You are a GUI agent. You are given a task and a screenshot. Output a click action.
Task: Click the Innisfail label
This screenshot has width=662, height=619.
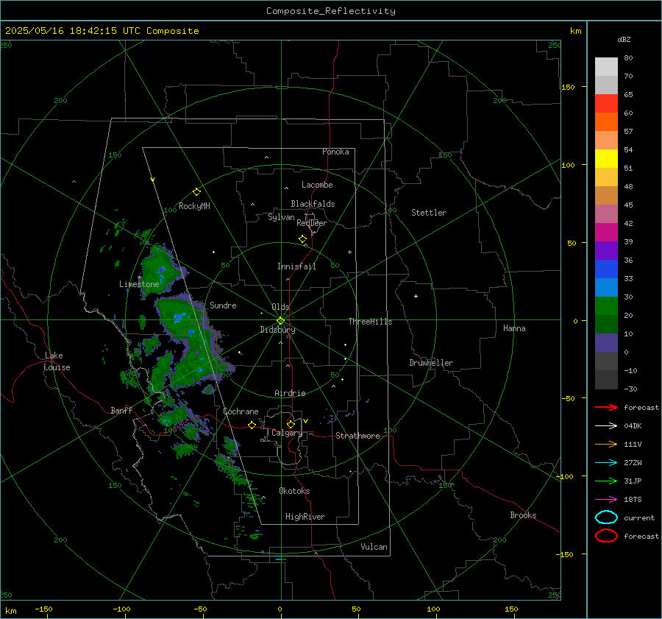tap(296, 266)
